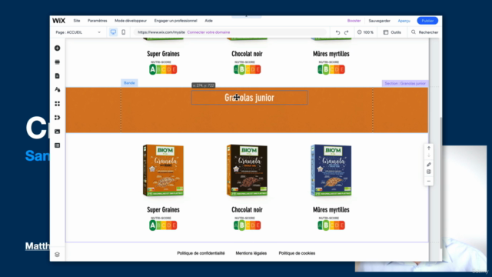Viewport: 492px width, 277px height.
Task: Click Mentions légales footer link
Action: click(x=251, y=253)
